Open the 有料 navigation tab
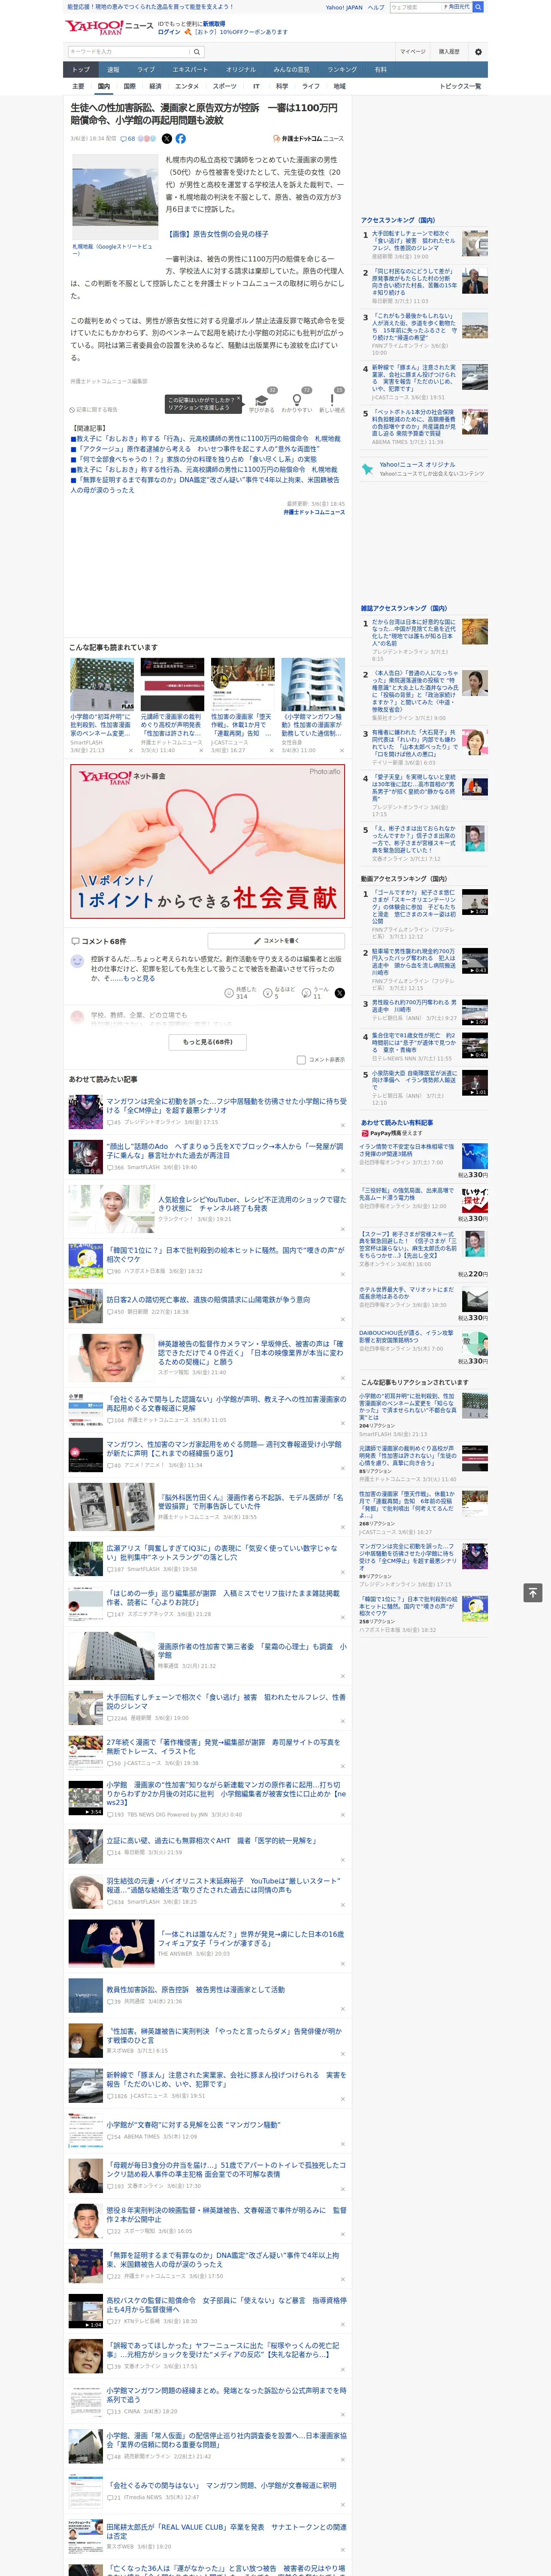This screenshot has width=551, height=2576. pos(380,70)
